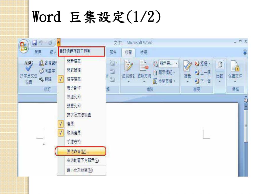Expand the 保護文件 dropdown arrow
This screenshot has width=259, height=194.
pyautogui.click(x=235, y=82)
